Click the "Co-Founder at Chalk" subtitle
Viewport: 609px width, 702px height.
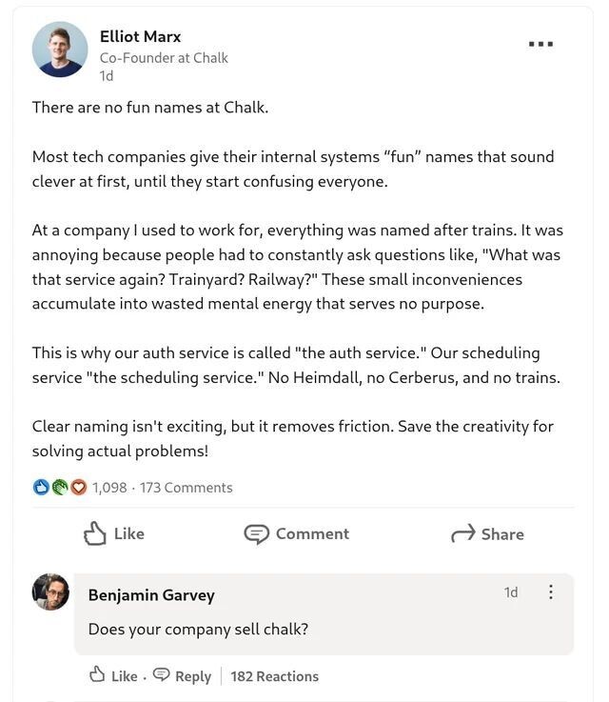[x=164, y=57]
